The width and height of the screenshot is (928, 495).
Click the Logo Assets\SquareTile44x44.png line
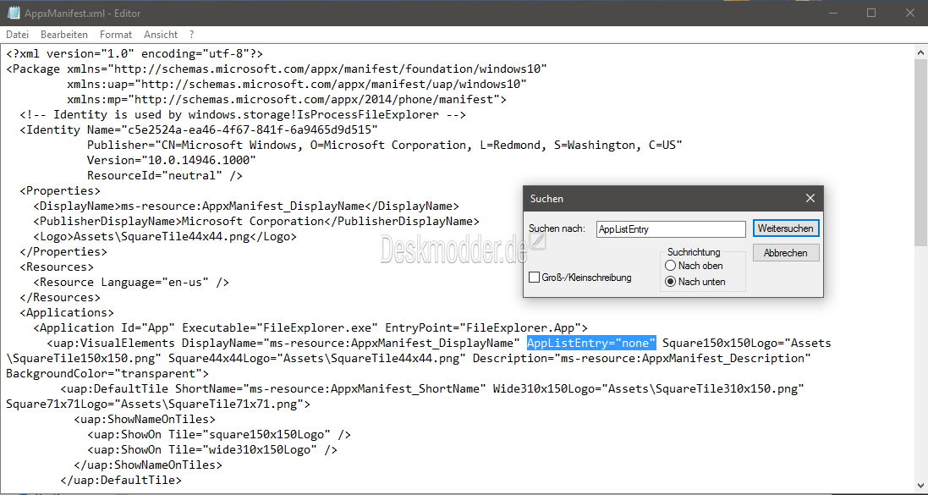point(164,237)
